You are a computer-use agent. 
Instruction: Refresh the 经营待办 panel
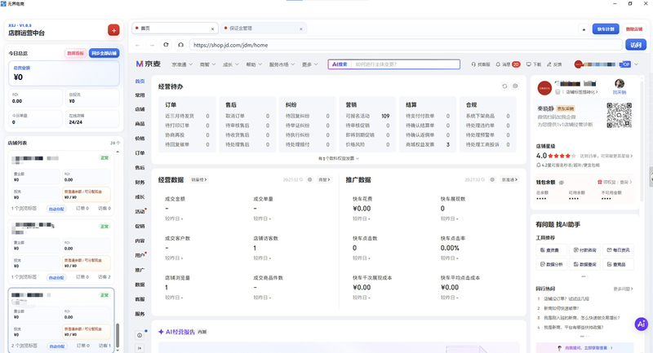point(504,86)
